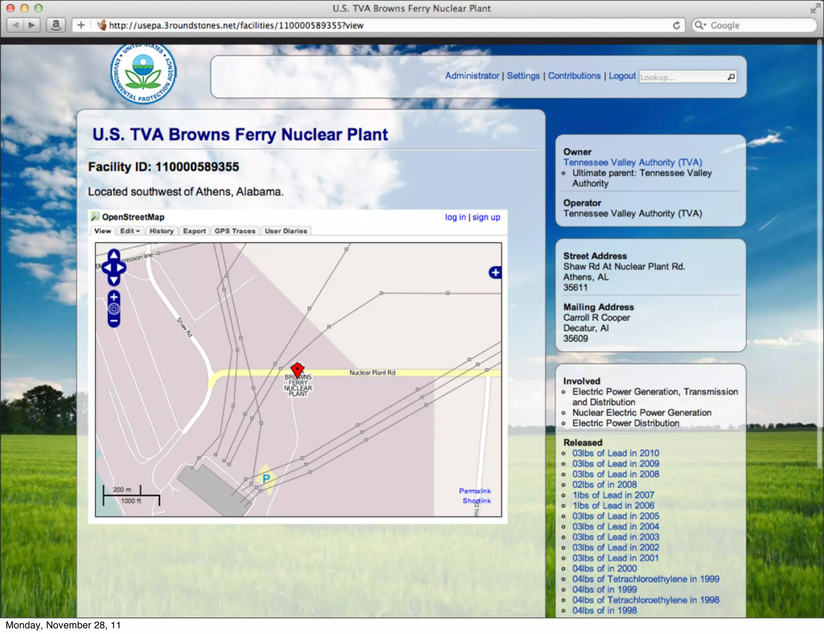Click the Lookup search magnifier icon
The image size is (824, 634).
[731, 77]
